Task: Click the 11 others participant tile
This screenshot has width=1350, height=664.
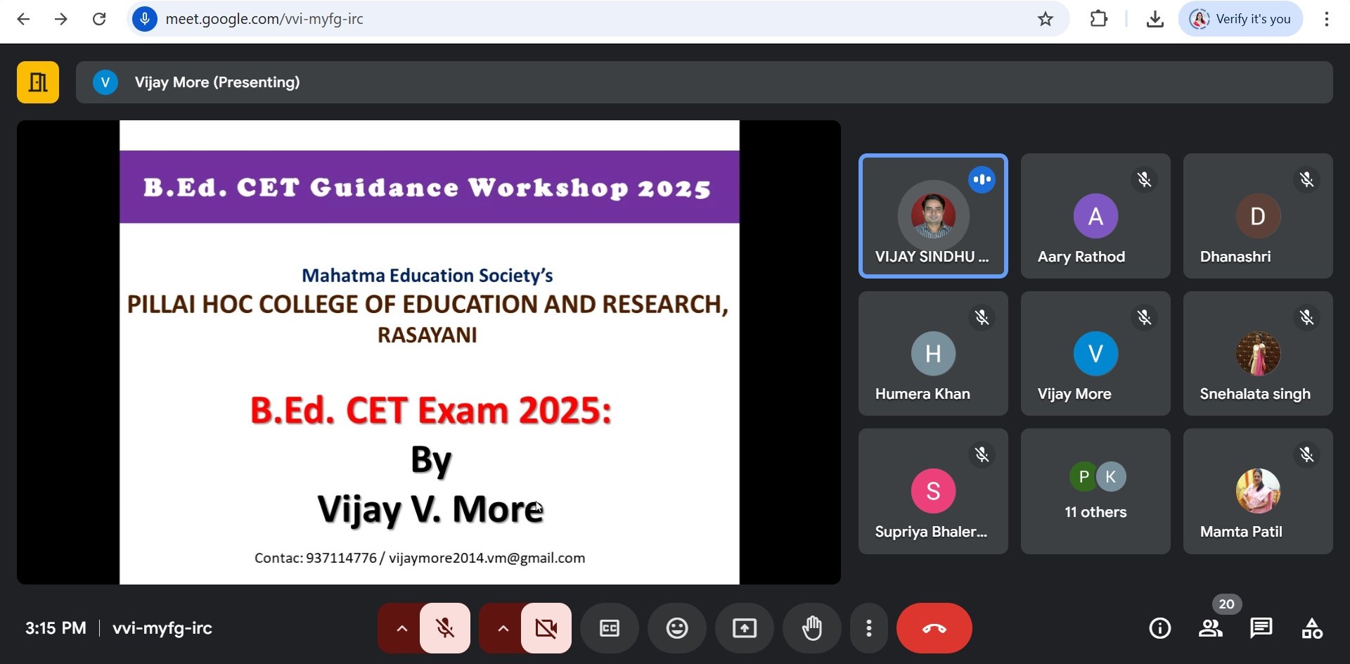Action: pos(1095,491)
